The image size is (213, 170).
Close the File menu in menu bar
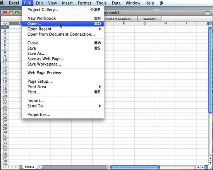coord(27,3)
